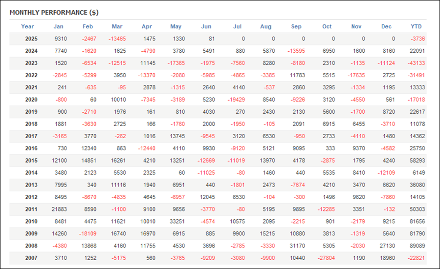The height and width of the screenshot is (269, 440).
Task: Click the Jan column header
Action: coord(58,26)
